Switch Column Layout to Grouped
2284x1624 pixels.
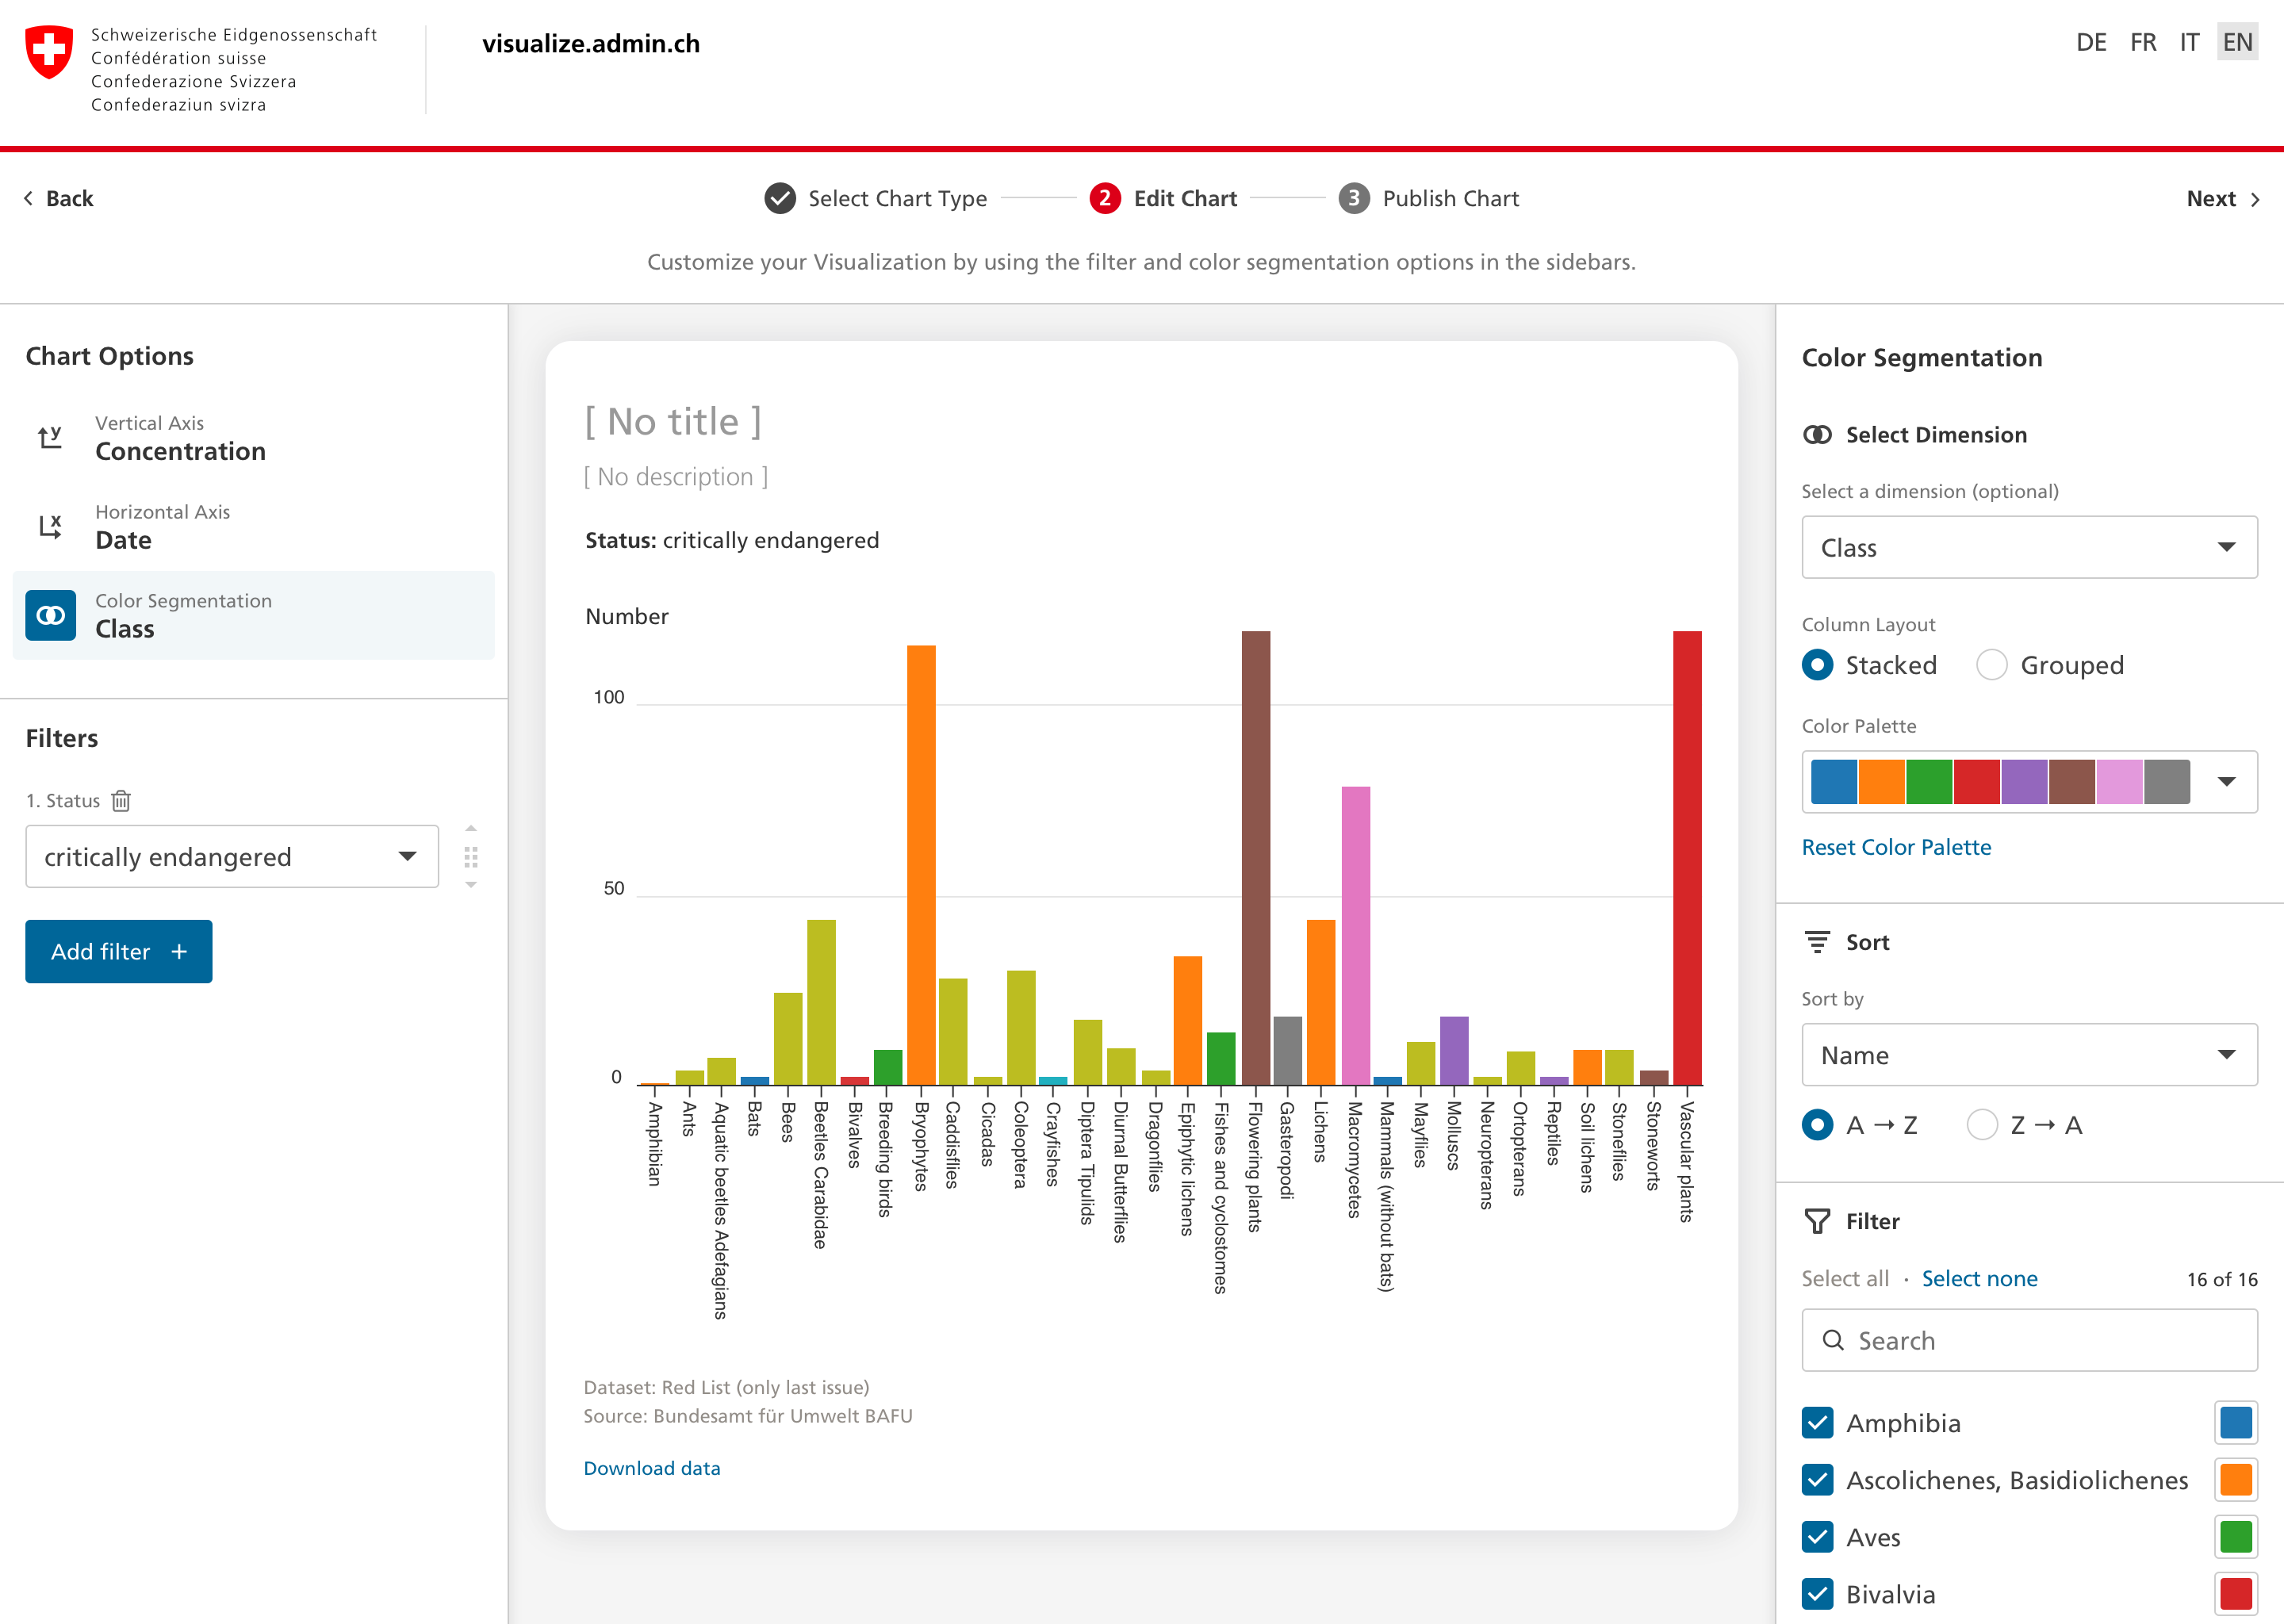coord(1992,665)
